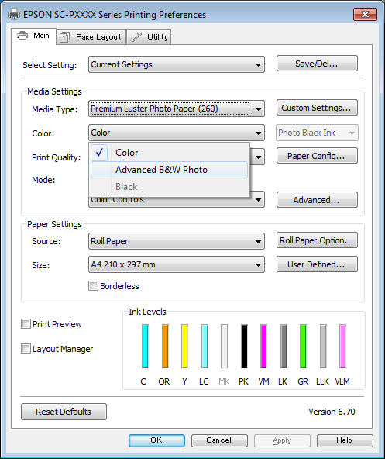Click the Vivid Light Magenta (VLM) ink bar
The width and height of the screenshot is (385, 459).
(342, 346)
